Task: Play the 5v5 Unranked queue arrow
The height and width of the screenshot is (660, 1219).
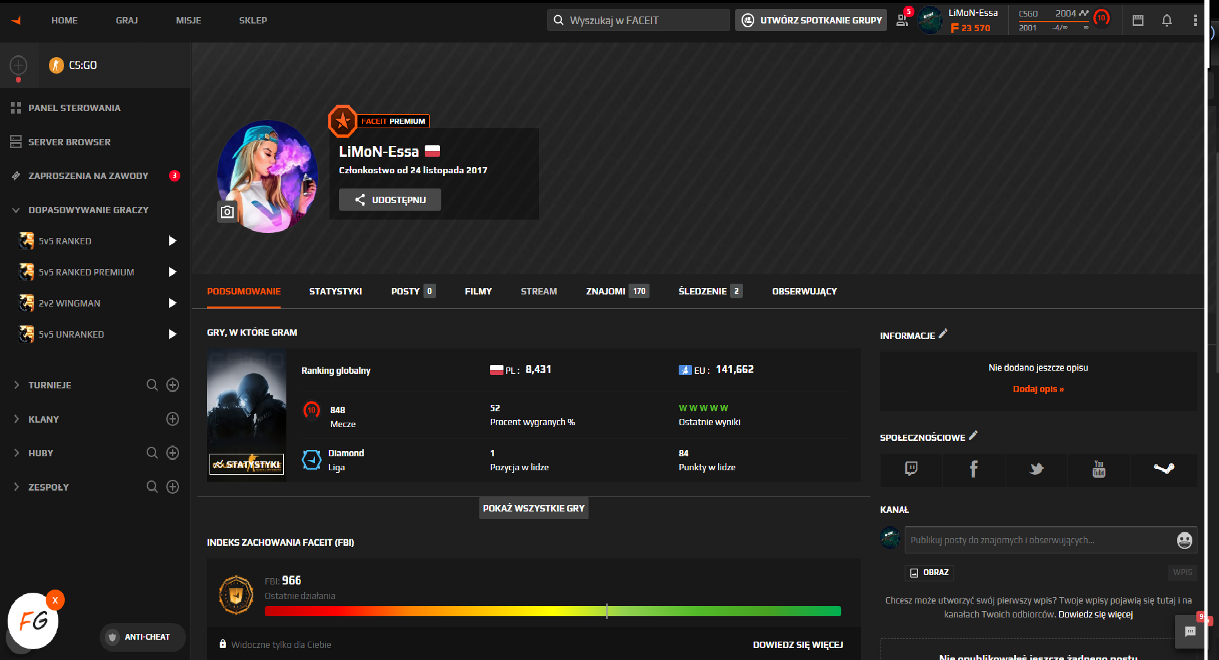Action: (172, 334)
